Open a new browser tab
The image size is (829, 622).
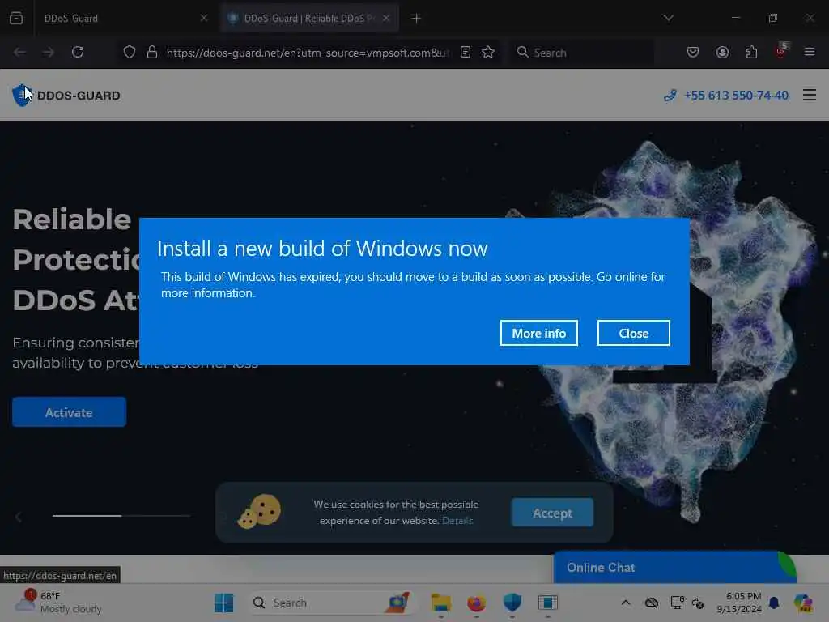pos(416,19)
